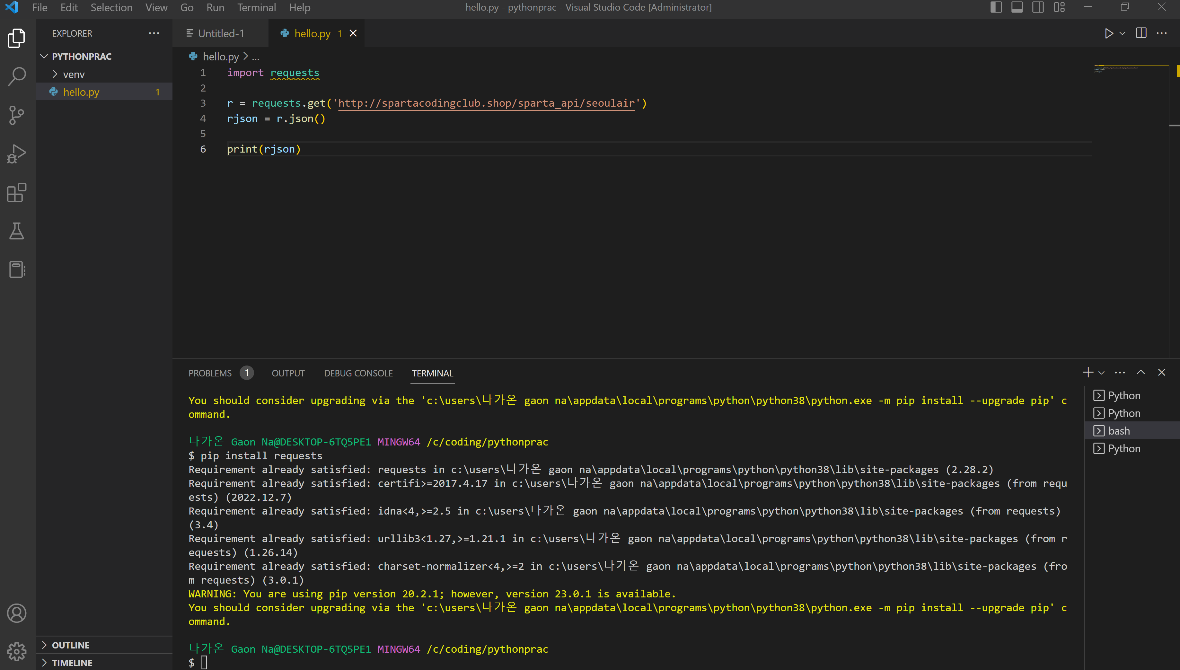
Task: Click the 'pip install requests' command text
Action: point(261,455)
